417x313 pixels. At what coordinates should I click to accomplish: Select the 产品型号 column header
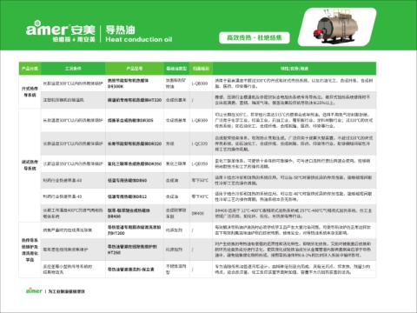point(135,69)
